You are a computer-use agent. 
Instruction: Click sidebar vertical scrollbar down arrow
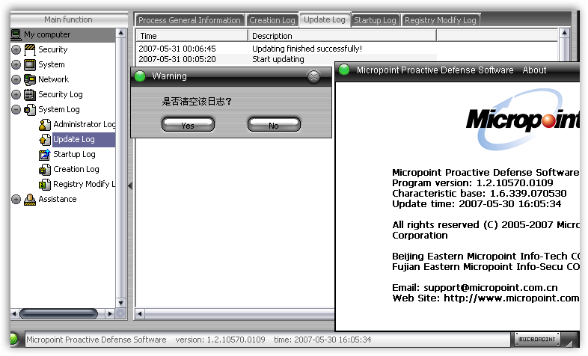tap(120, 303)
